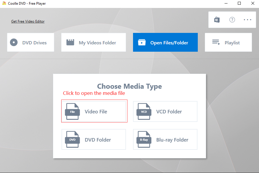Click the disc icon on DVD Drives

coord(14,42)
